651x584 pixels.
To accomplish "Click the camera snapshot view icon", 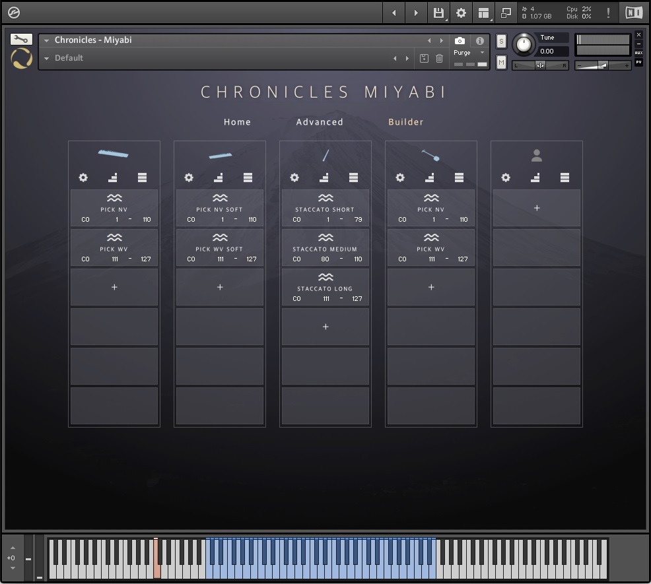I will pos(460,41).
